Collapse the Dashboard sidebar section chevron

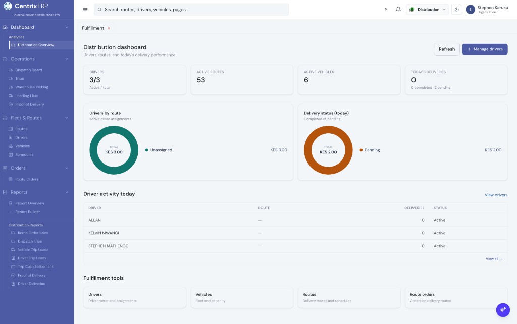[67, 27]
